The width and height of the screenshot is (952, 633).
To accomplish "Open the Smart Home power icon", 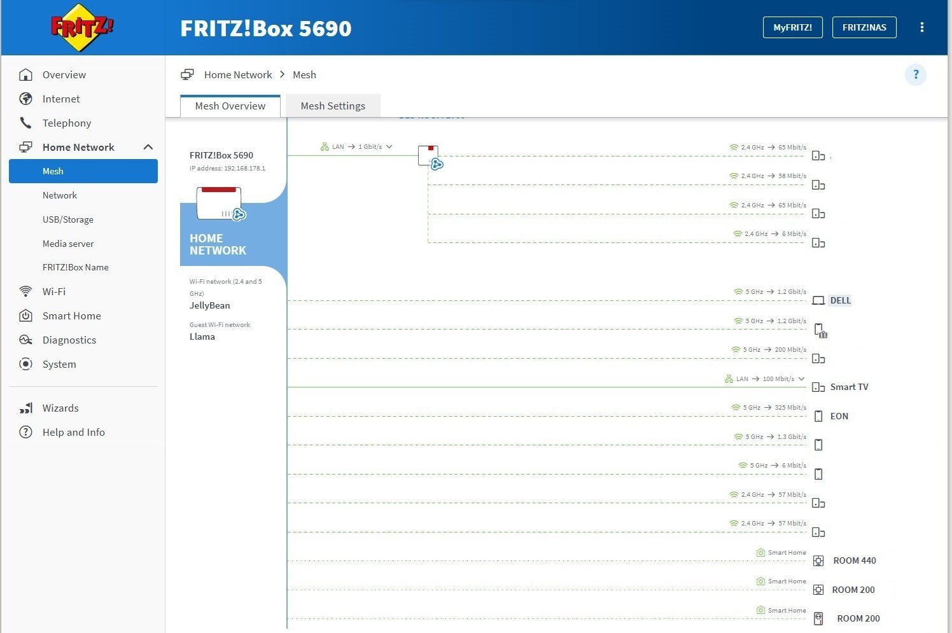I will pyautogui.click(x=25, y=316).
